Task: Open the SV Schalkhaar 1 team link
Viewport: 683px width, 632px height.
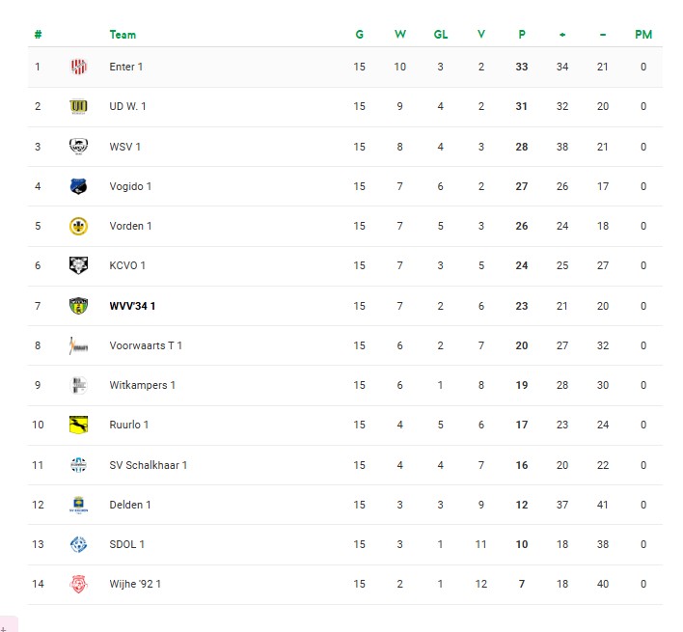Action: pos(148,465)
